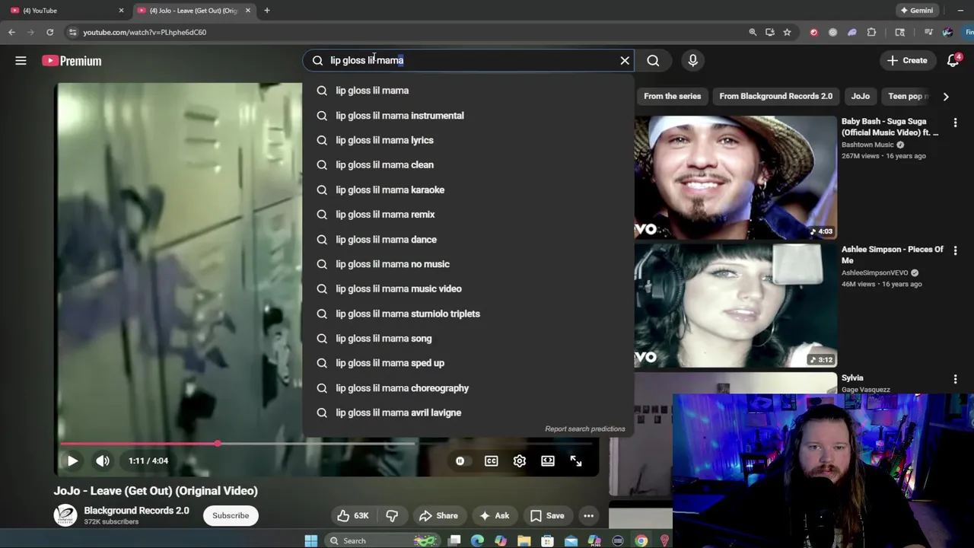
Task: Click Report search predictions link
Action: [x=584, y=429]
